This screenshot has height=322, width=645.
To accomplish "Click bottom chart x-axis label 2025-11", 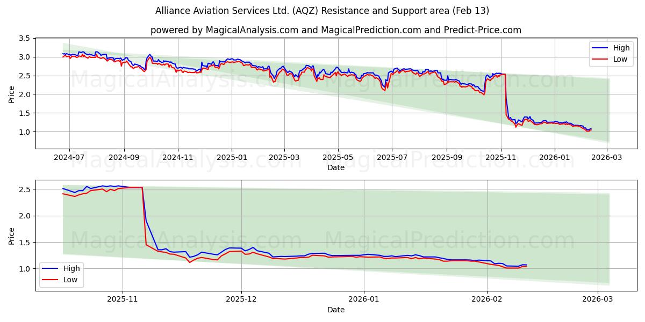I will pos(123,300).
